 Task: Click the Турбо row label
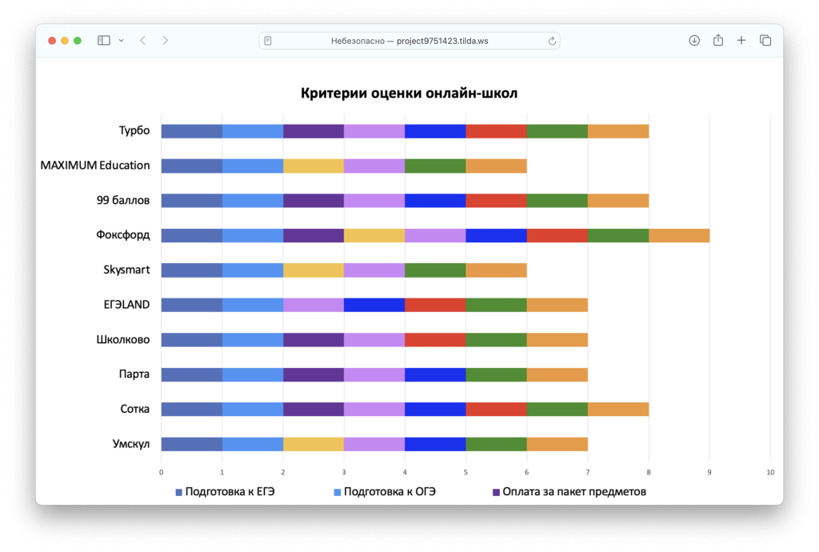click(134, 130)
